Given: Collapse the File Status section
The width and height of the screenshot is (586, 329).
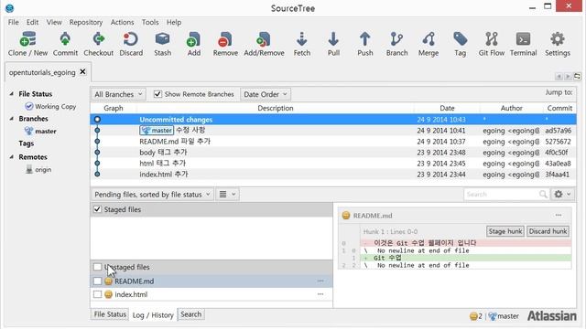Looking at the screenshot, I should (11, 94).
